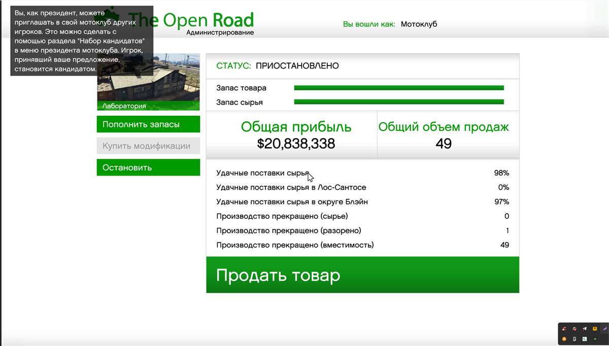Open the green NVIDIA tray icon
Viewport: 609px width, 346px height.
[595, 339]
